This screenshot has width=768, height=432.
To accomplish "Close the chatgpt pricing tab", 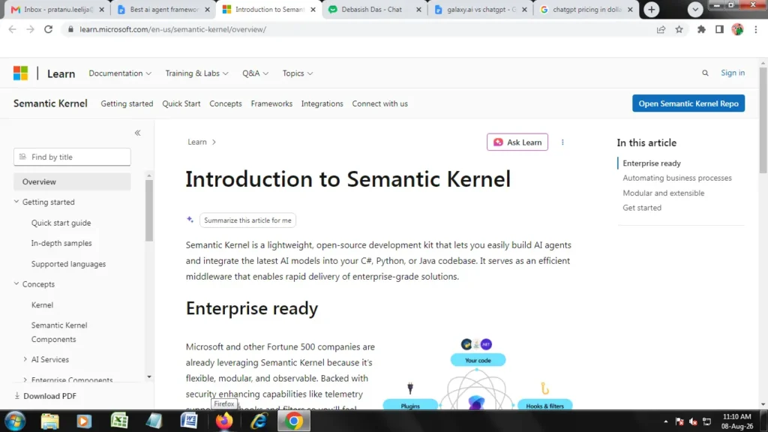I will coord(630,9).
